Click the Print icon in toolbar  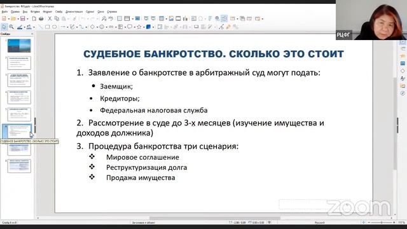tap(41, 18)
